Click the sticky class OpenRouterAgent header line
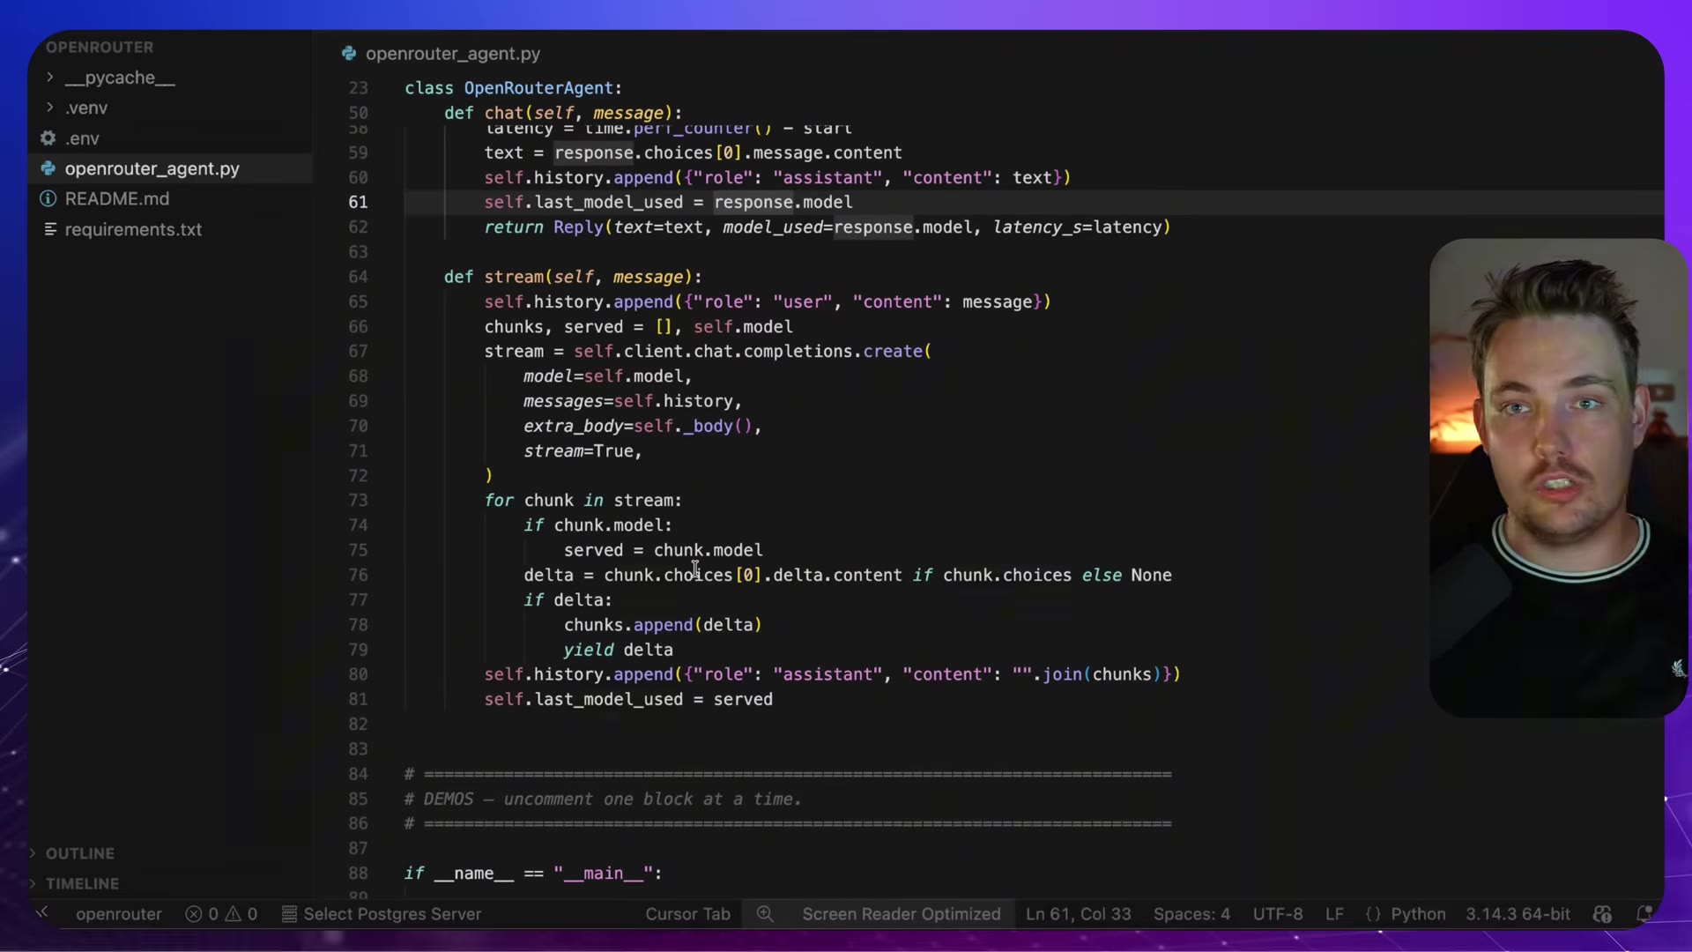Viewport: 1692px width, 952px height. pyautogui.click(x=514, y=88)
